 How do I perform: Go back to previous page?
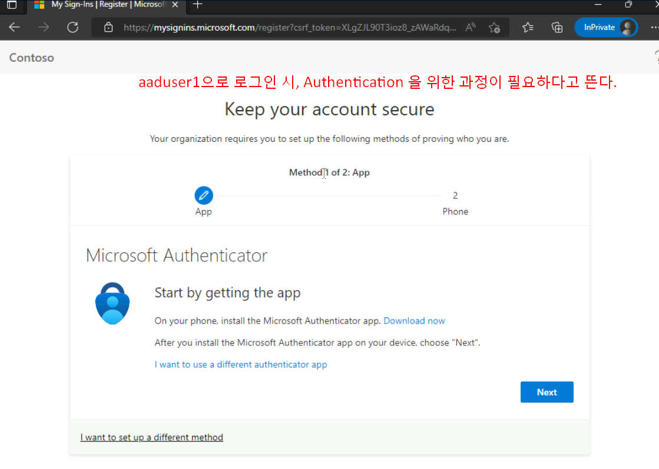click(x=14, y=27)
